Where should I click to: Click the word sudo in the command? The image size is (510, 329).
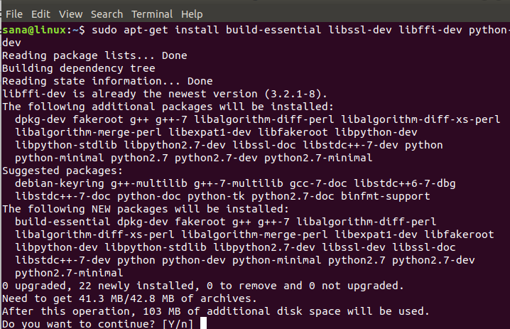point(104,30)
